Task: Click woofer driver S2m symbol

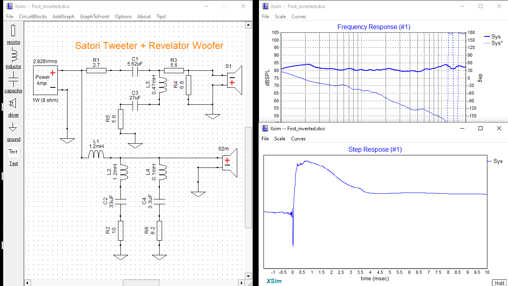Action: pyautogui.click(x=229, y=163)
